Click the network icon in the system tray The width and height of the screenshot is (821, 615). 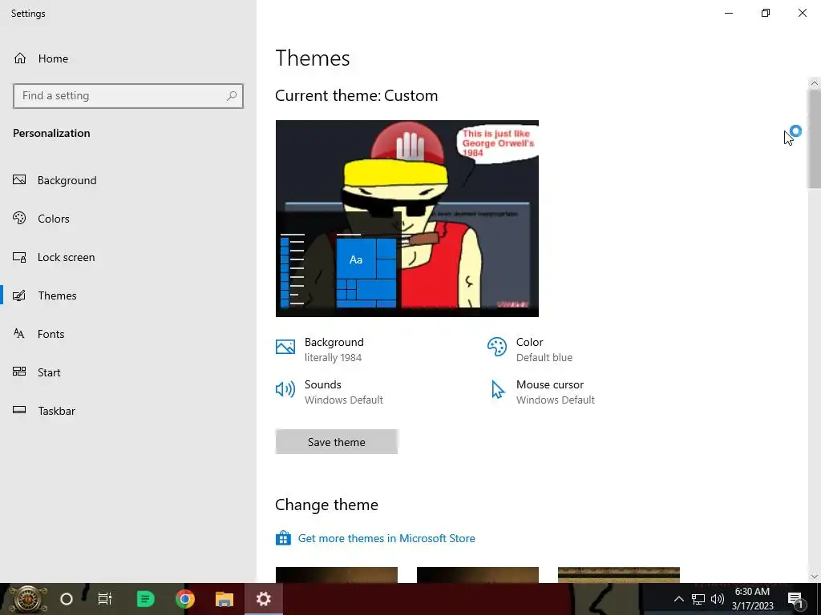(x=698, y=599)
